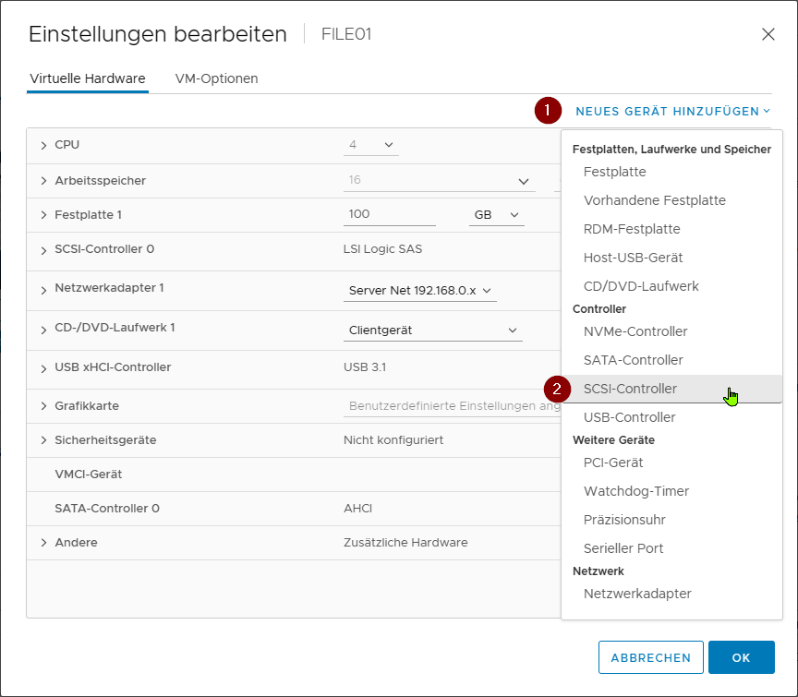Switch to the VM-Optionen tab

click(216, 78)
